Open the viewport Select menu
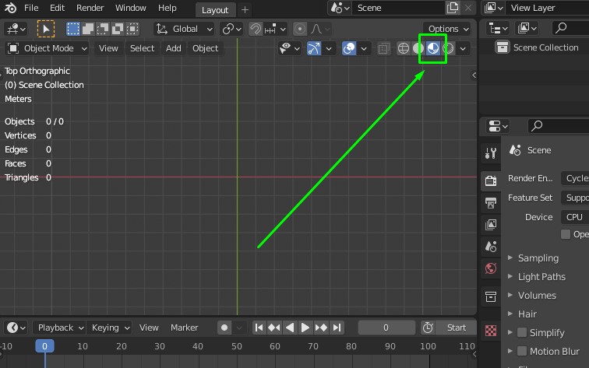 pos(142,48)
